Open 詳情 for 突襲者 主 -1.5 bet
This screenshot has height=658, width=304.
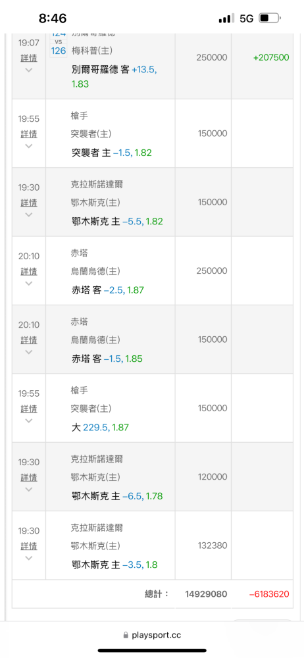point(28,134)
